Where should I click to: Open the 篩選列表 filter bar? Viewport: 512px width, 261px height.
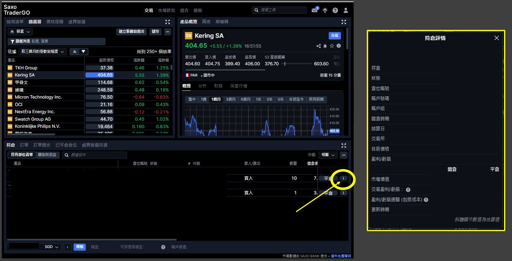(x=57, y=42)
